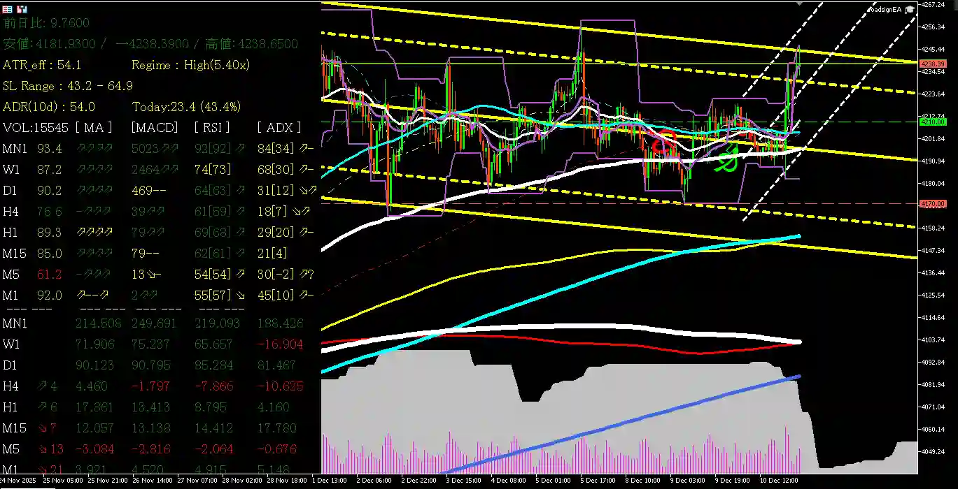
Task: Select the red circle signal marker on chart
Action: [663, 140]
